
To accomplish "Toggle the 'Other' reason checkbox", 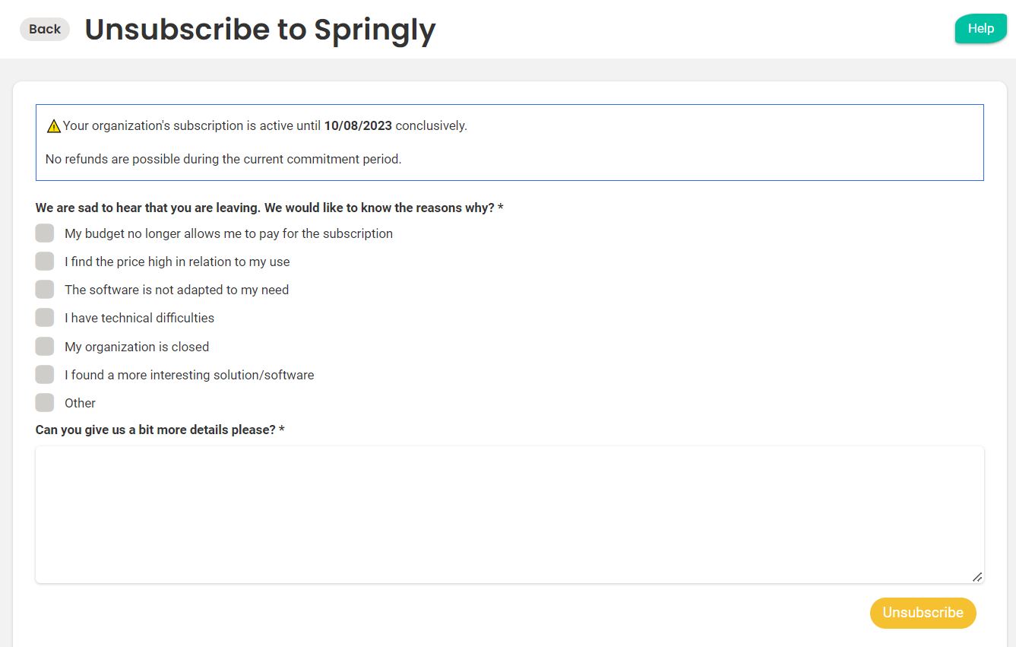I will click(45, 403).
